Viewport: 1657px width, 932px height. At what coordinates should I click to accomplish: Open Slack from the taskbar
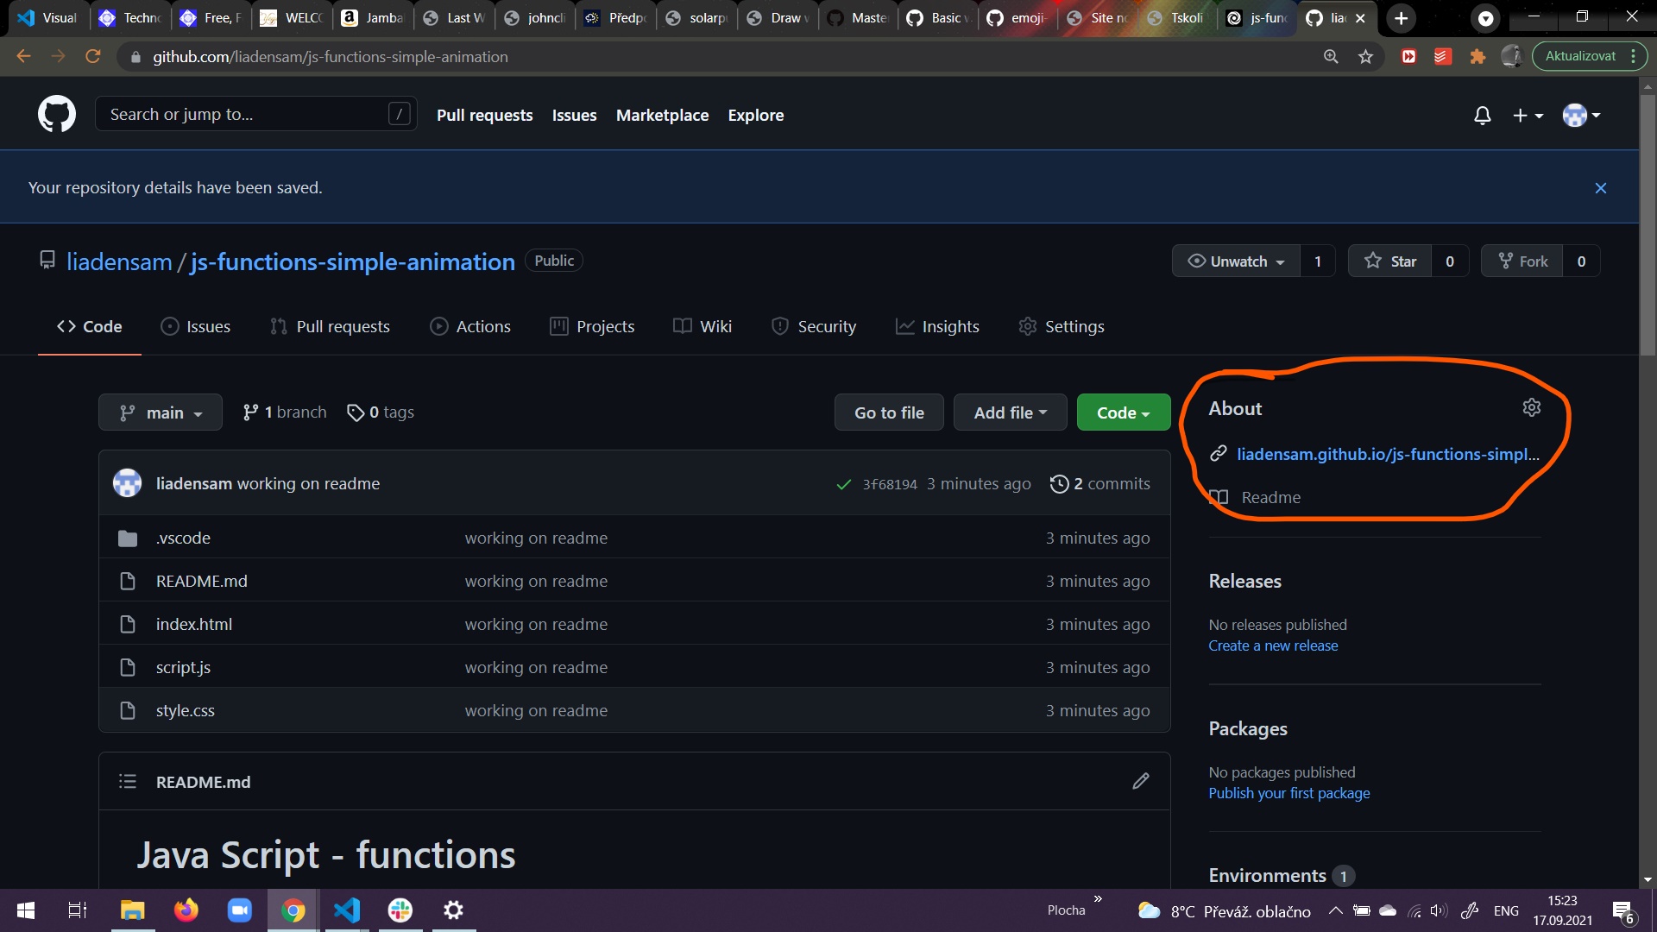point(400,910)
